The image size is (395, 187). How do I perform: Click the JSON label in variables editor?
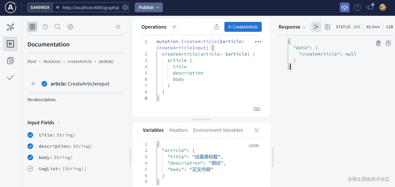coord(253,146)
